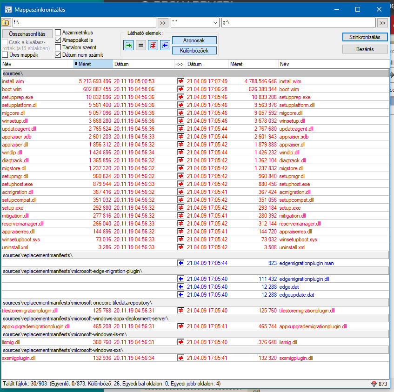This screenshot has width=394, height=392.
Task: Click sync direction icon for windlp.dll row
Action: pyautogui.click(x=180, y=153)
